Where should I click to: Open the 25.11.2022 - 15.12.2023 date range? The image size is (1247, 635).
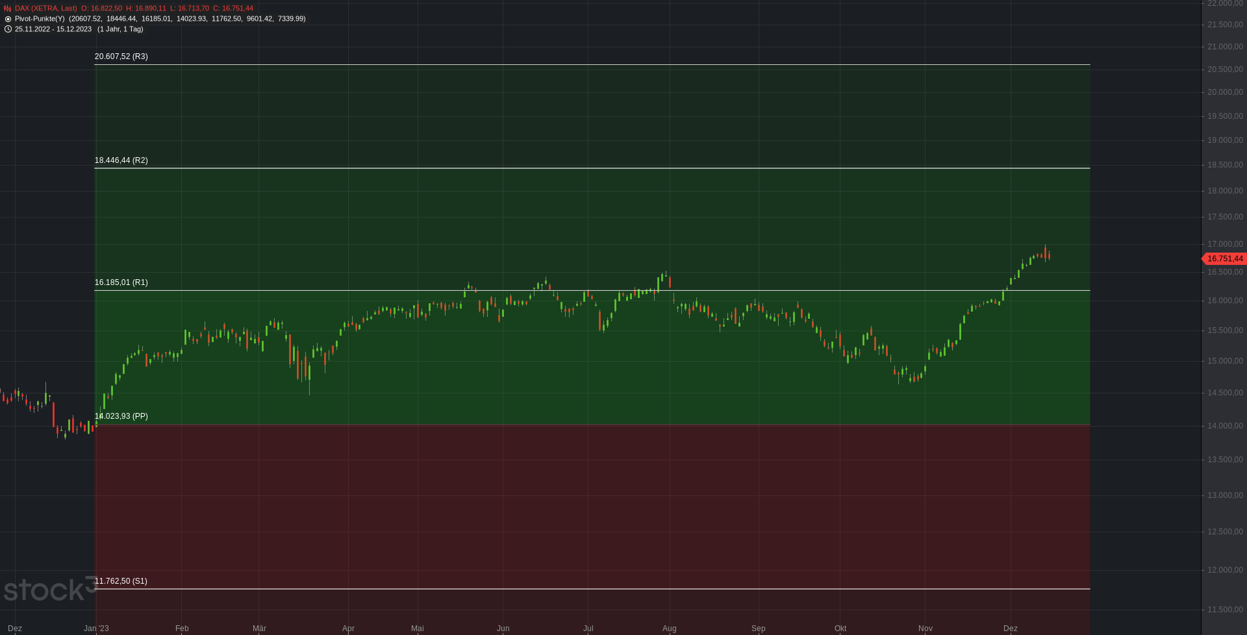click(53, 29)
